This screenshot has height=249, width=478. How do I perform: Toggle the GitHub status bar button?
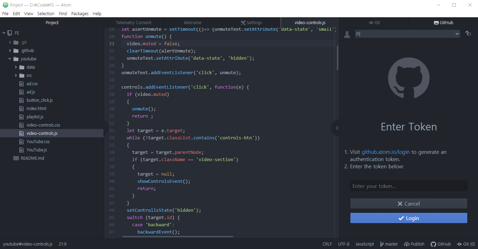click(441, 244)
